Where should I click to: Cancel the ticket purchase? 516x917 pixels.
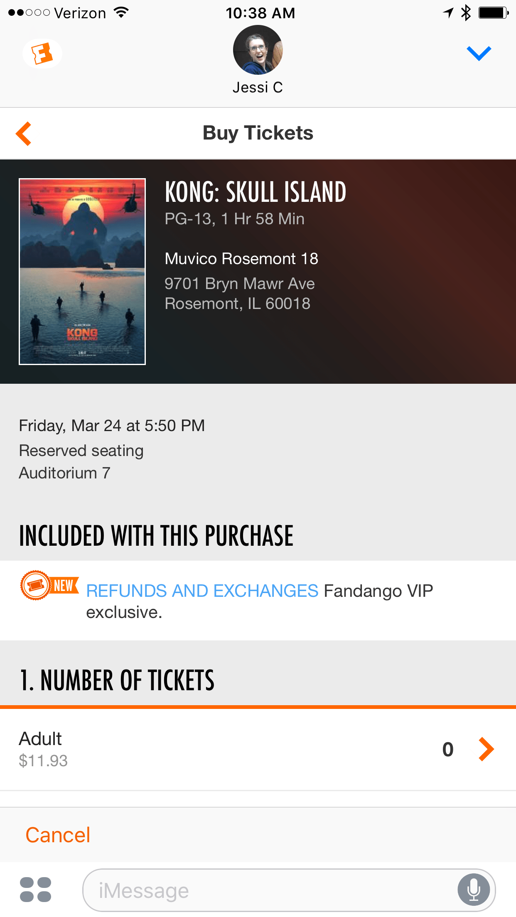point(58,835)
